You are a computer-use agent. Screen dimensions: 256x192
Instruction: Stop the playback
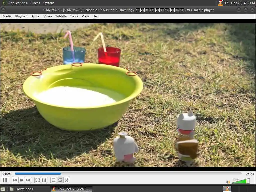pos(22,180)
